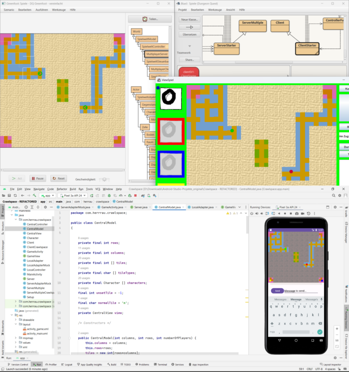Open the app run configuration dropdown

click(48, 196)
